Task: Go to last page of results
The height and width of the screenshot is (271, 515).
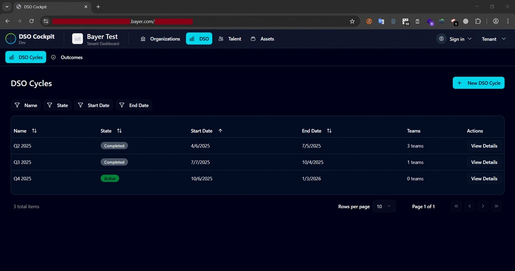Action: tap(496, 206)
